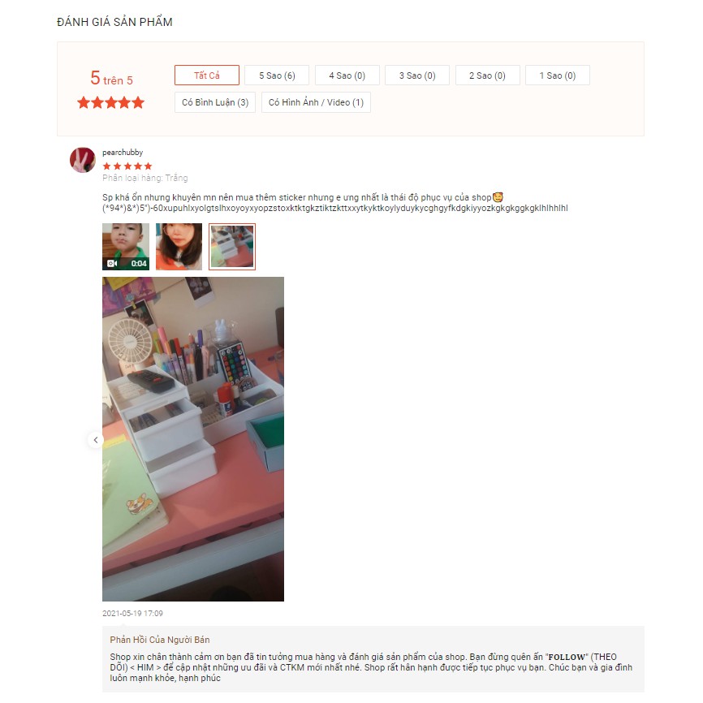Click the large five-star overall rating
Screen dimensions: 703x703
(x=110, y=102)
